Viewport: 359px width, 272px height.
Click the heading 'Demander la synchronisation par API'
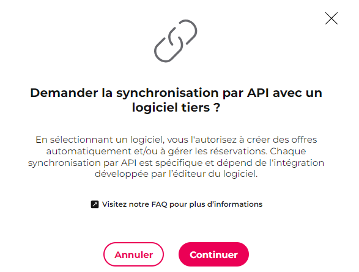click(x=149, y=93)
